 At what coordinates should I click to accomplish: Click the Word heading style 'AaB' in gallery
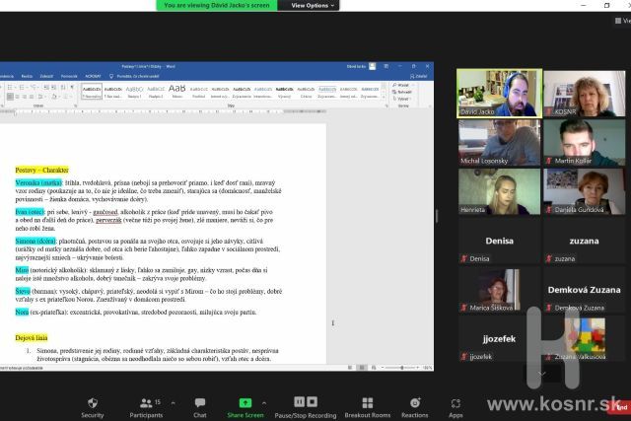point(177,90)
